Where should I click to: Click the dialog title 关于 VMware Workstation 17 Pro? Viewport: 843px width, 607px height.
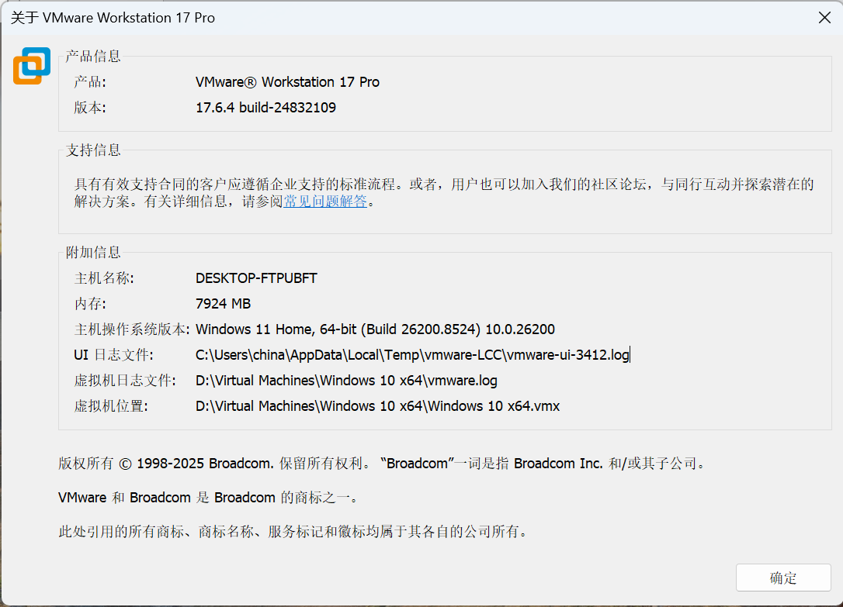pos(113,18)
